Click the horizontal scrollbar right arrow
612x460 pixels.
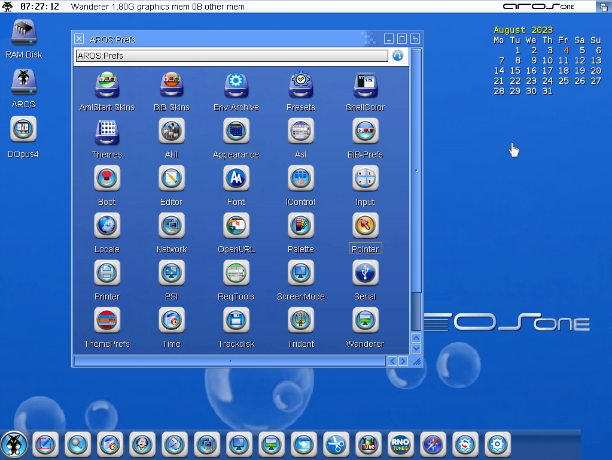click(x=403, y=361)
